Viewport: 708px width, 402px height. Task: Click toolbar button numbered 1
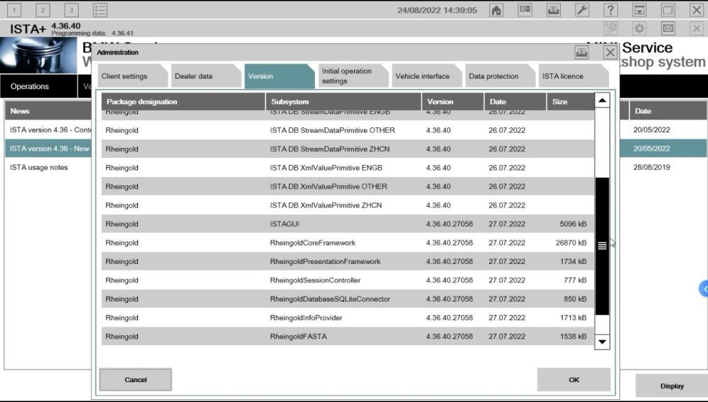(14, 9)
